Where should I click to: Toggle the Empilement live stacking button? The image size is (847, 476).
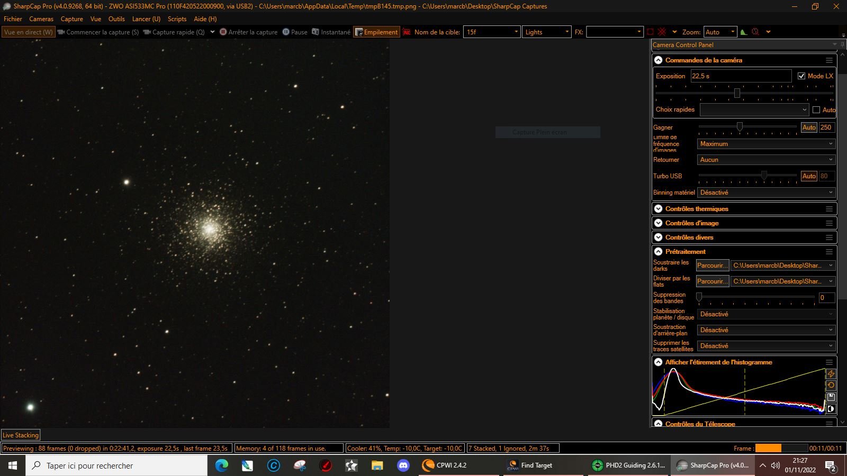click(x=376, y=32)
